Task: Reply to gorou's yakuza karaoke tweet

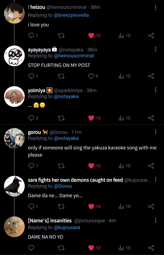Action: 31,166
